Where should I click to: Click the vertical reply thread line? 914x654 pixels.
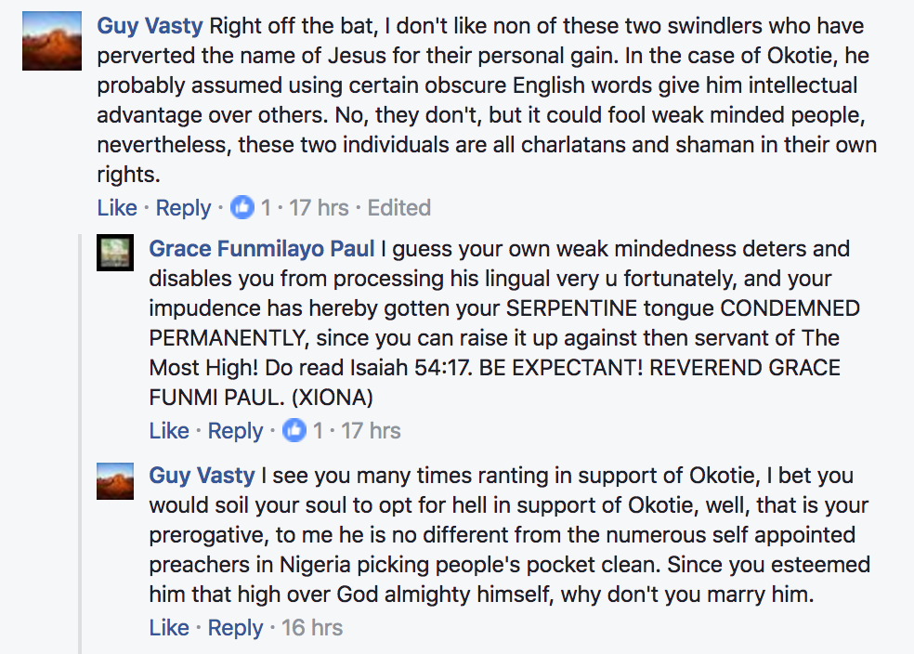80,418
